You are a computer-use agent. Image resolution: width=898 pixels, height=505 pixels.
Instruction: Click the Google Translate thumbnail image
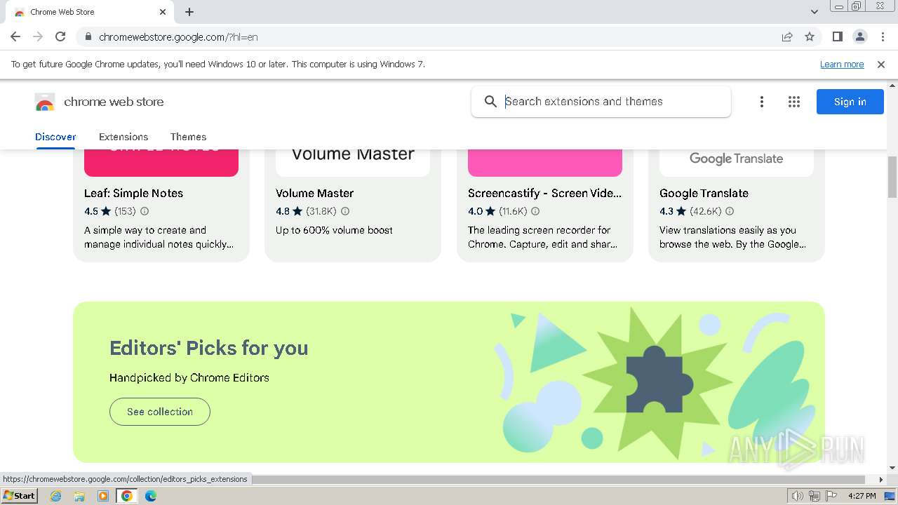click(737, 163)
